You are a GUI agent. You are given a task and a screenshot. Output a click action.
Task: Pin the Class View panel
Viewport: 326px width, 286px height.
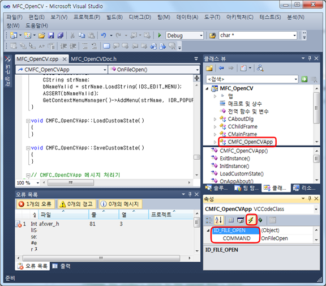pyautogui.click(x=310, y=58)
